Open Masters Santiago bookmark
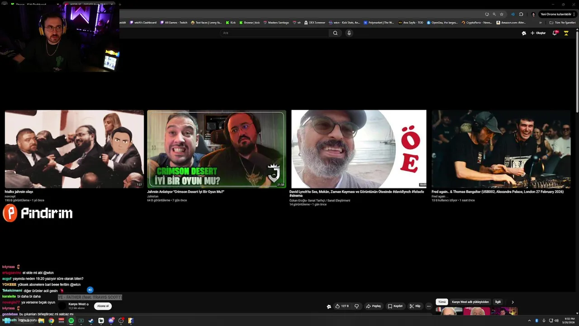Image resolution: width=579 pixels, height=326 pixels. 276,23
